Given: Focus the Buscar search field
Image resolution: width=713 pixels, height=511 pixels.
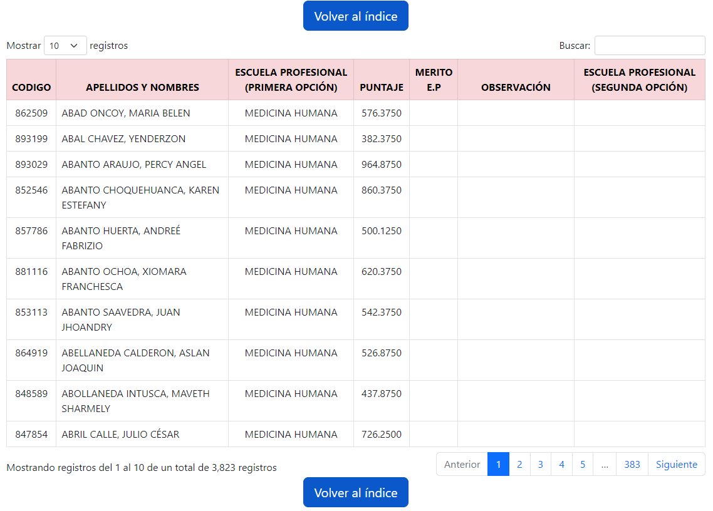Looking at the screenshot, I should [649, 46].
